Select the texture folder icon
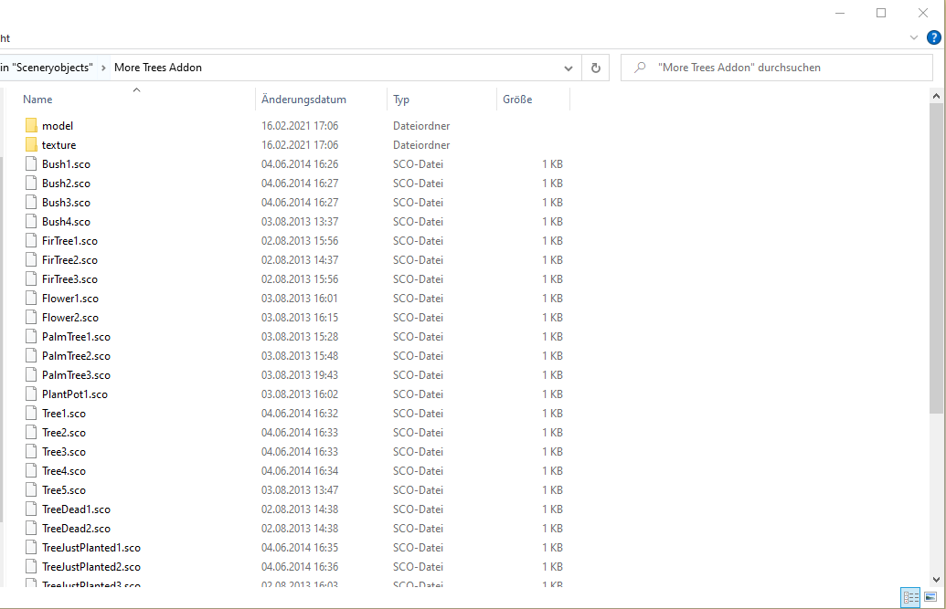Screen dimensions: 946x609 pos(31,145)
